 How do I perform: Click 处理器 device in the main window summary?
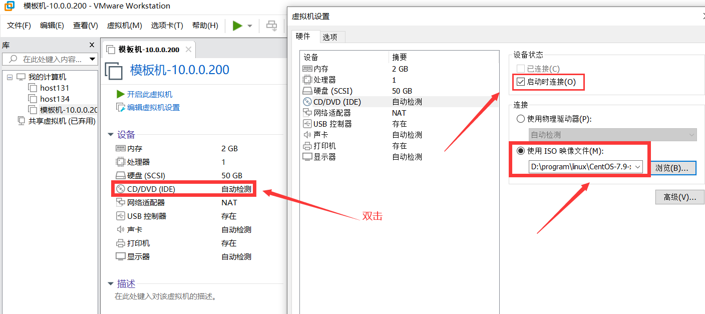pos(139,162)
